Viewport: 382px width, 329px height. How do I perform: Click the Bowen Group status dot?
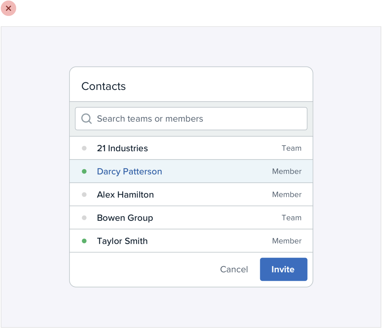pos(84,218)
